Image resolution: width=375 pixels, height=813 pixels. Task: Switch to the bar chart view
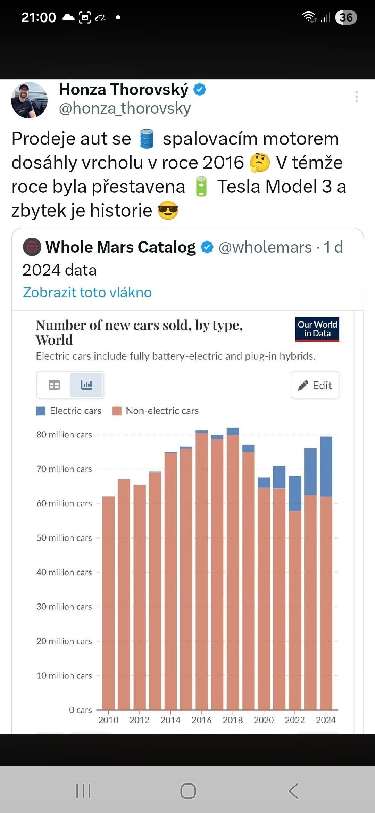click(x=86, y=385)
